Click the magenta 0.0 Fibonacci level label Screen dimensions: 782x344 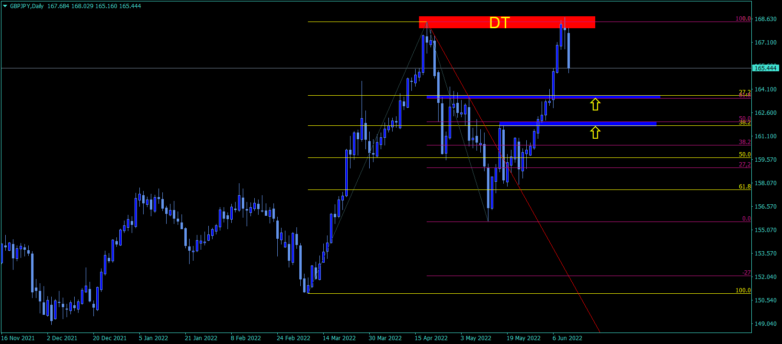point(747,219)
